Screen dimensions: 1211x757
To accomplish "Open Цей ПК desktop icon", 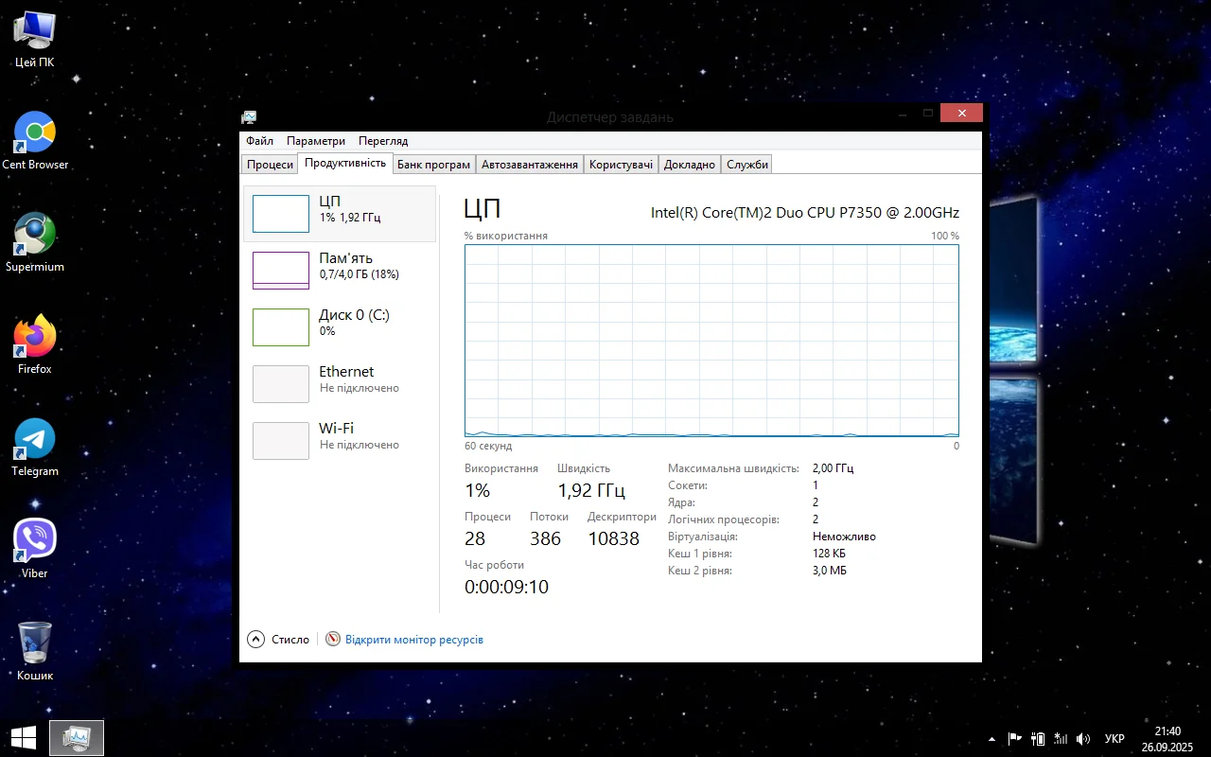I will [35, 31].
